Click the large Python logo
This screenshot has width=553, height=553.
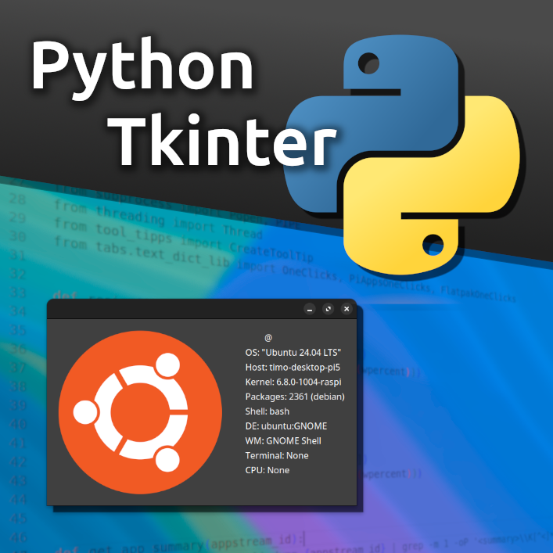coord(402,154)
